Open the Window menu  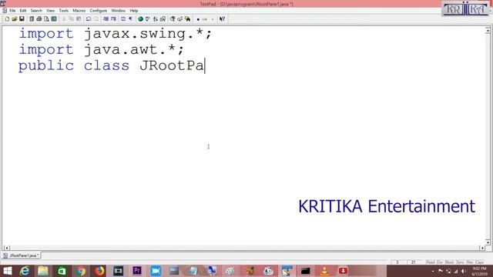tap(118, 11)
